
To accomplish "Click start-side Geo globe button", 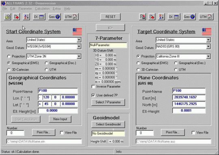I will click(x=54, y=17).
